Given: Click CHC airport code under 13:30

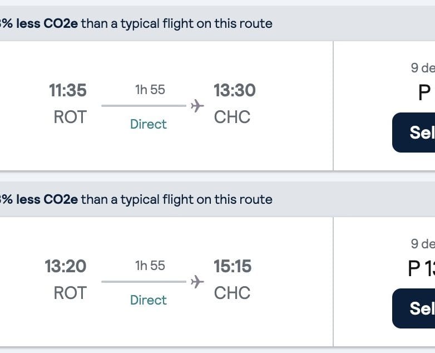Looking at the screenshot, I should 232,117.
